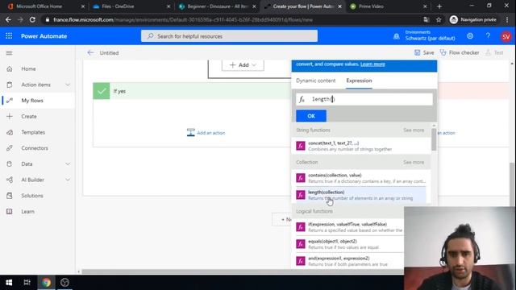516x290 pixels.
Task: Open the settings gear icon
Action: (x=470, y=35)
